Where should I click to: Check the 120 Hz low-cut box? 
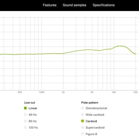(x=25, y=128)
